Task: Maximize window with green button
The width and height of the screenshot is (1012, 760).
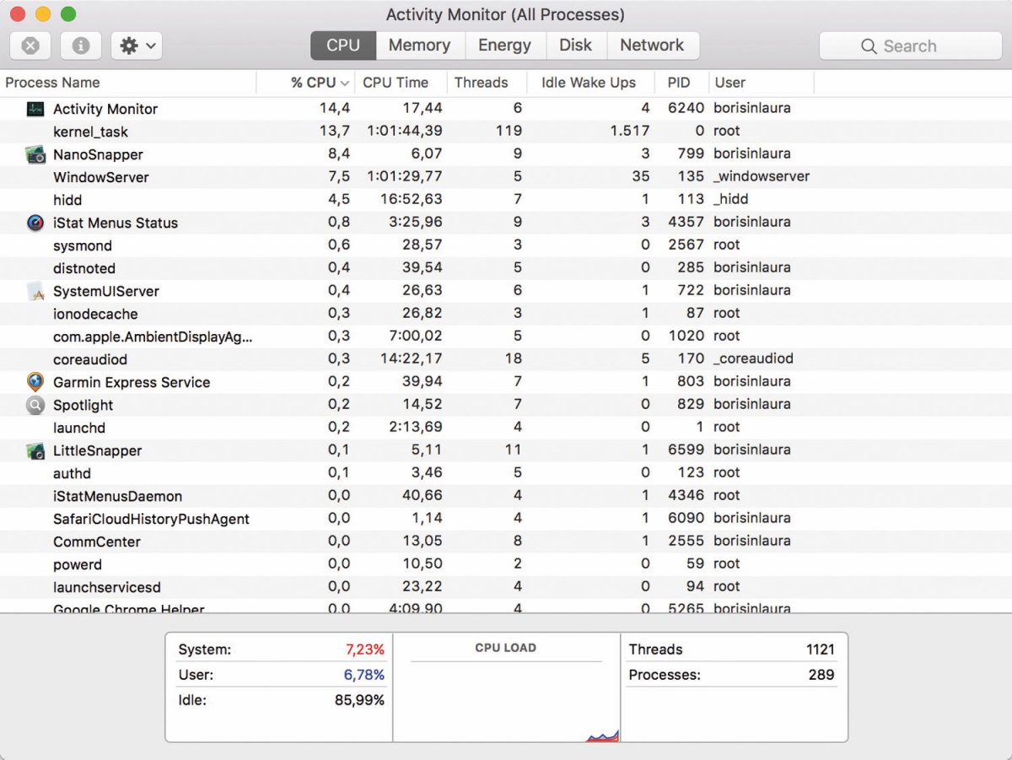Action: [68, 14]
